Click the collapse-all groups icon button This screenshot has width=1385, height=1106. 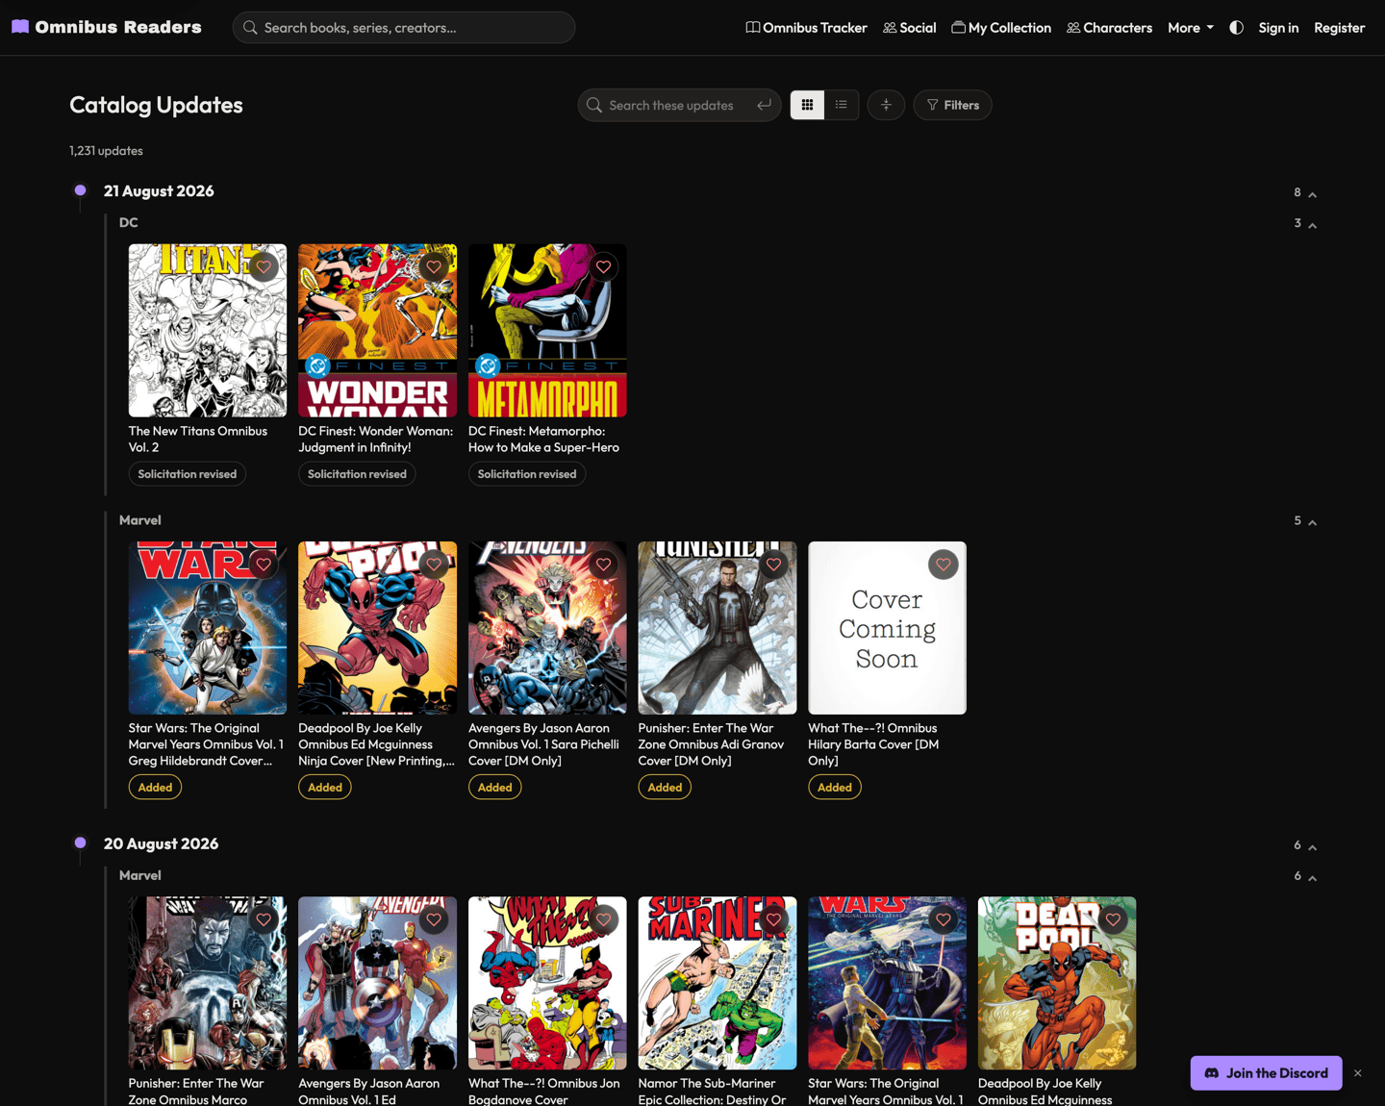(886, 105)
